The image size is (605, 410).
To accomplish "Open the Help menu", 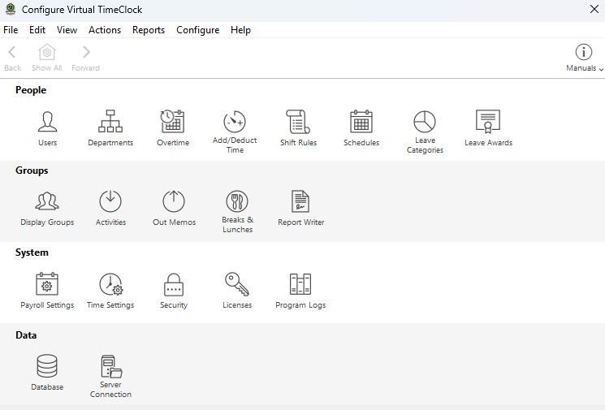I will [240, 30].
